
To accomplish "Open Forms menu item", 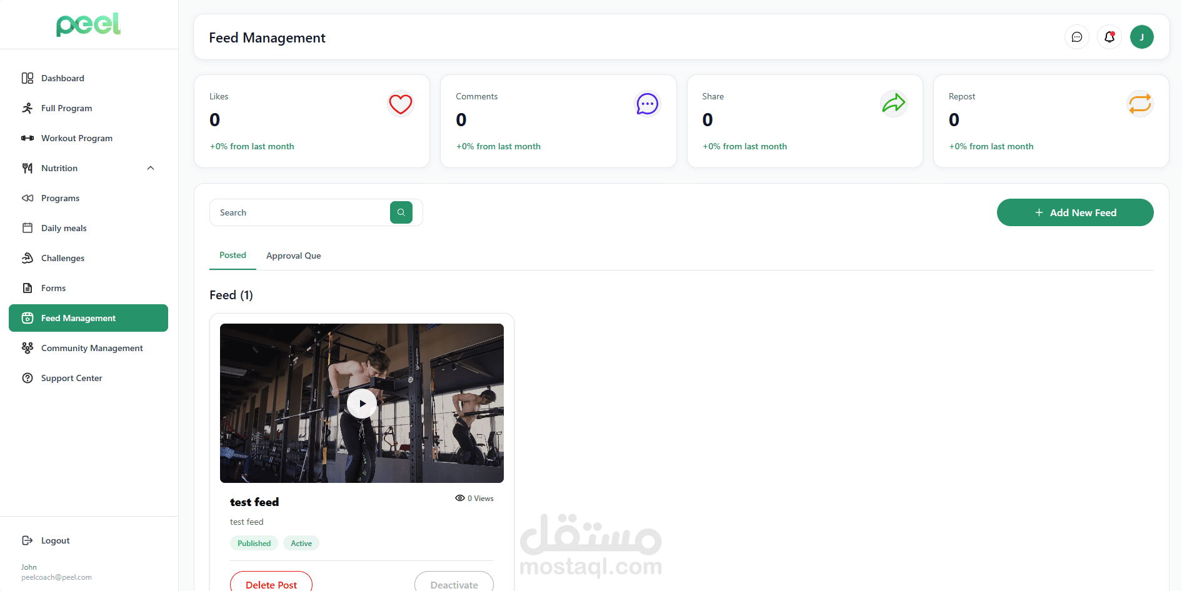I will (x=89, y=288).
